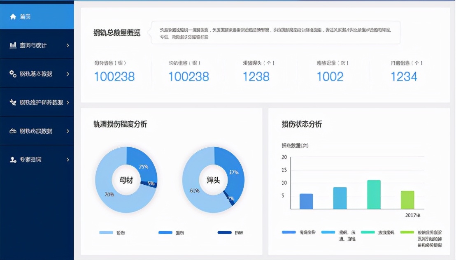The width and height of the screenshot is (456, 260).
Task: Open the 首页 menu item in the sidebar
Action: pyautogui.click(x=25, y=16)
